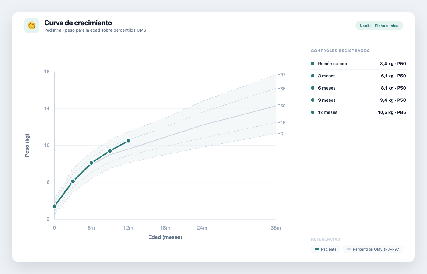Click the patient data point at 9 months

110,151
